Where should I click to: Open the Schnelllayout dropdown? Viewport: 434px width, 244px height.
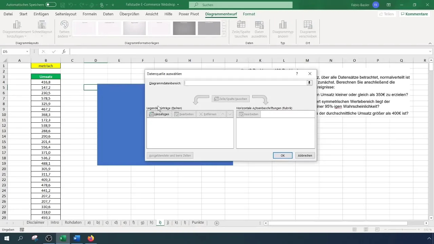42,29
